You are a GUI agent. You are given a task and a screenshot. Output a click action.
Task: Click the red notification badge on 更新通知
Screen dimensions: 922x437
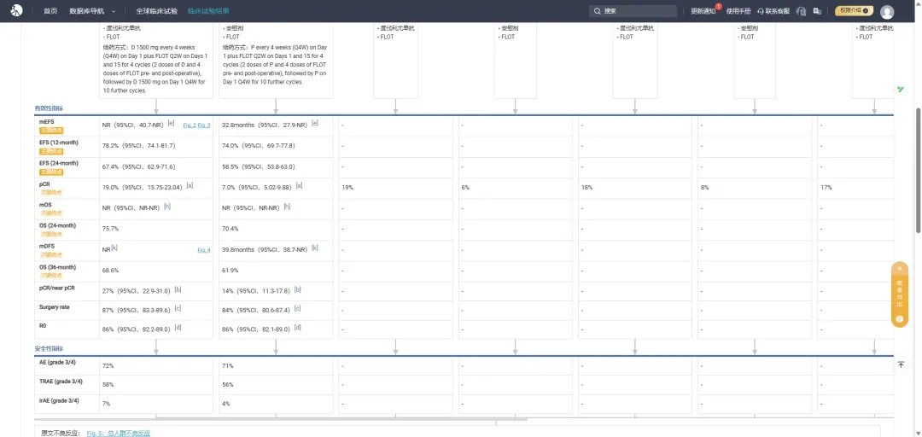coord(718,6)
